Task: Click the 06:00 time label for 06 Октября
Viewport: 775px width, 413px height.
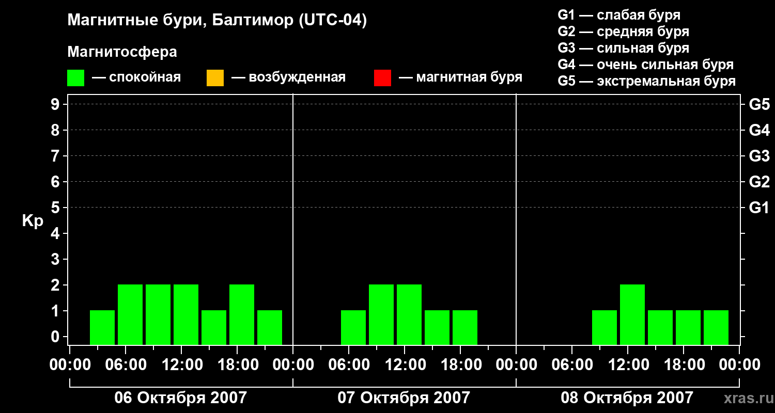Action: (x=126, y=365)
